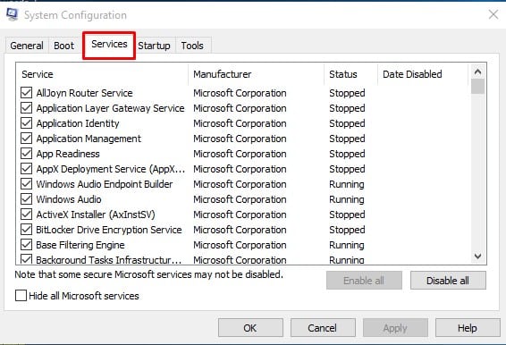The image size is (506, 345).
Task: Click the Enable all button
Action: pyautogui.click(x=364, y=281)
